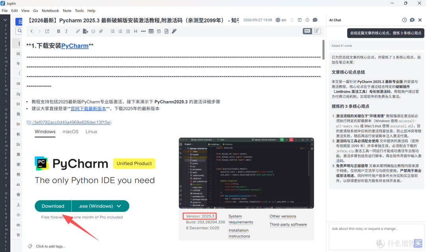Switch to the Markdown editor mode
Image resolution: width=426 pixels, height=252 pixels.
click(x=307, y=31)
